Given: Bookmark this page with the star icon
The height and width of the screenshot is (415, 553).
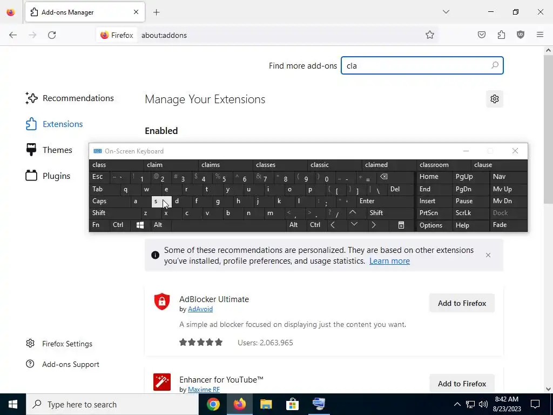Looking at the screenshot, I should (429, 35).
